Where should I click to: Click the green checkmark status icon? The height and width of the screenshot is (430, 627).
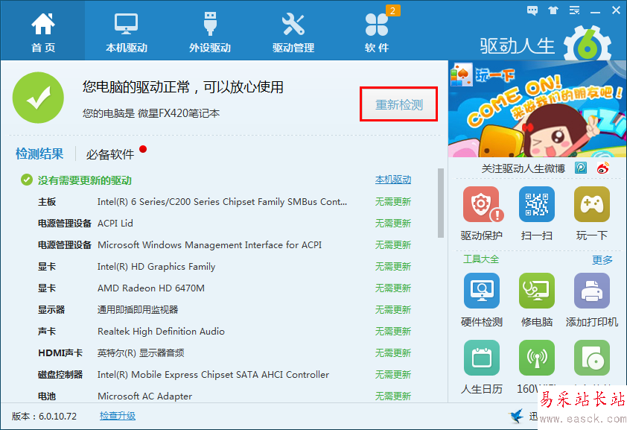[38, 98]
